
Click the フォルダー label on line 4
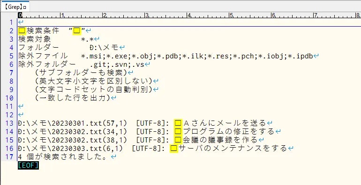point(38,48)
